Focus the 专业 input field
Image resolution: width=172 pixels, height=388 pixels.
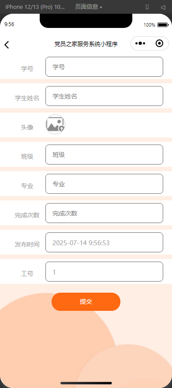click(105, 184)
